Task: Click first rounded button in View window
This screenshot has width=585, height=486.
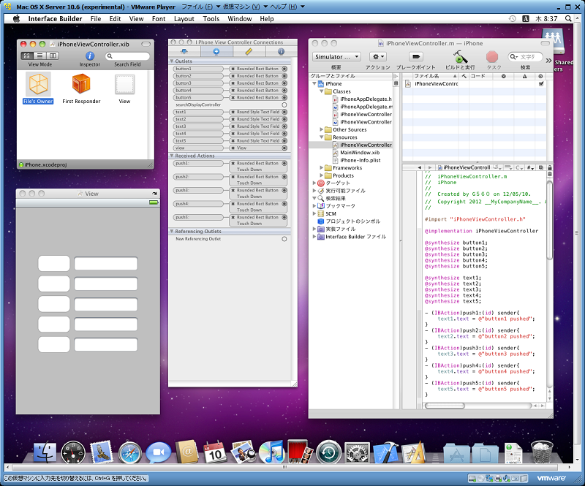Action: [x=53, y=263]
